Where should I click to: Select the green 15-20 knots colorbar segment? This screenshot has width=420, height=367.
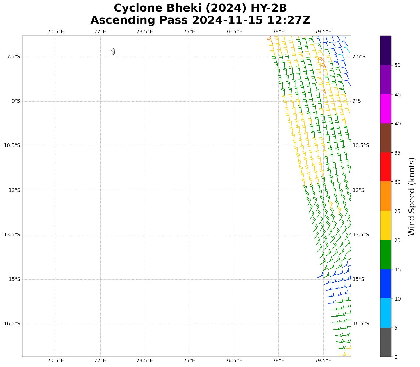click(386, 255)
